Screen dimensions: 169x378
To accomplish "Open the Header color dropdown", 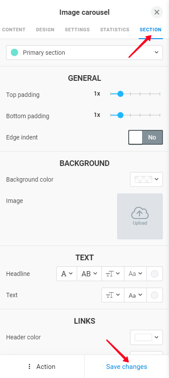I will (146, 337).
